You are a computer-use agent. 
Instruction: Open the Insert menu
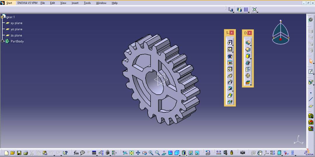click(75, 3)
